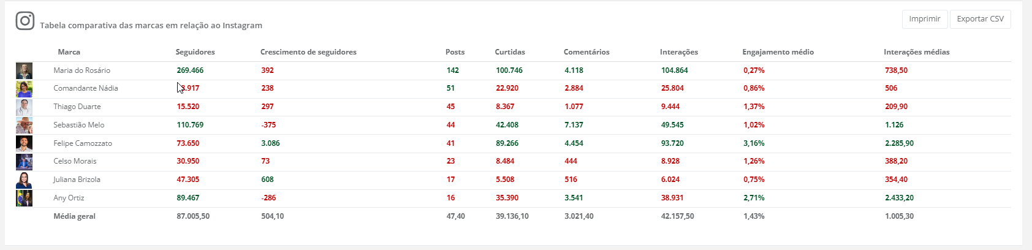Open Sebastião Melo's profile photo
The width and height of the screenshot is (1032, 250).
point(24,126)
